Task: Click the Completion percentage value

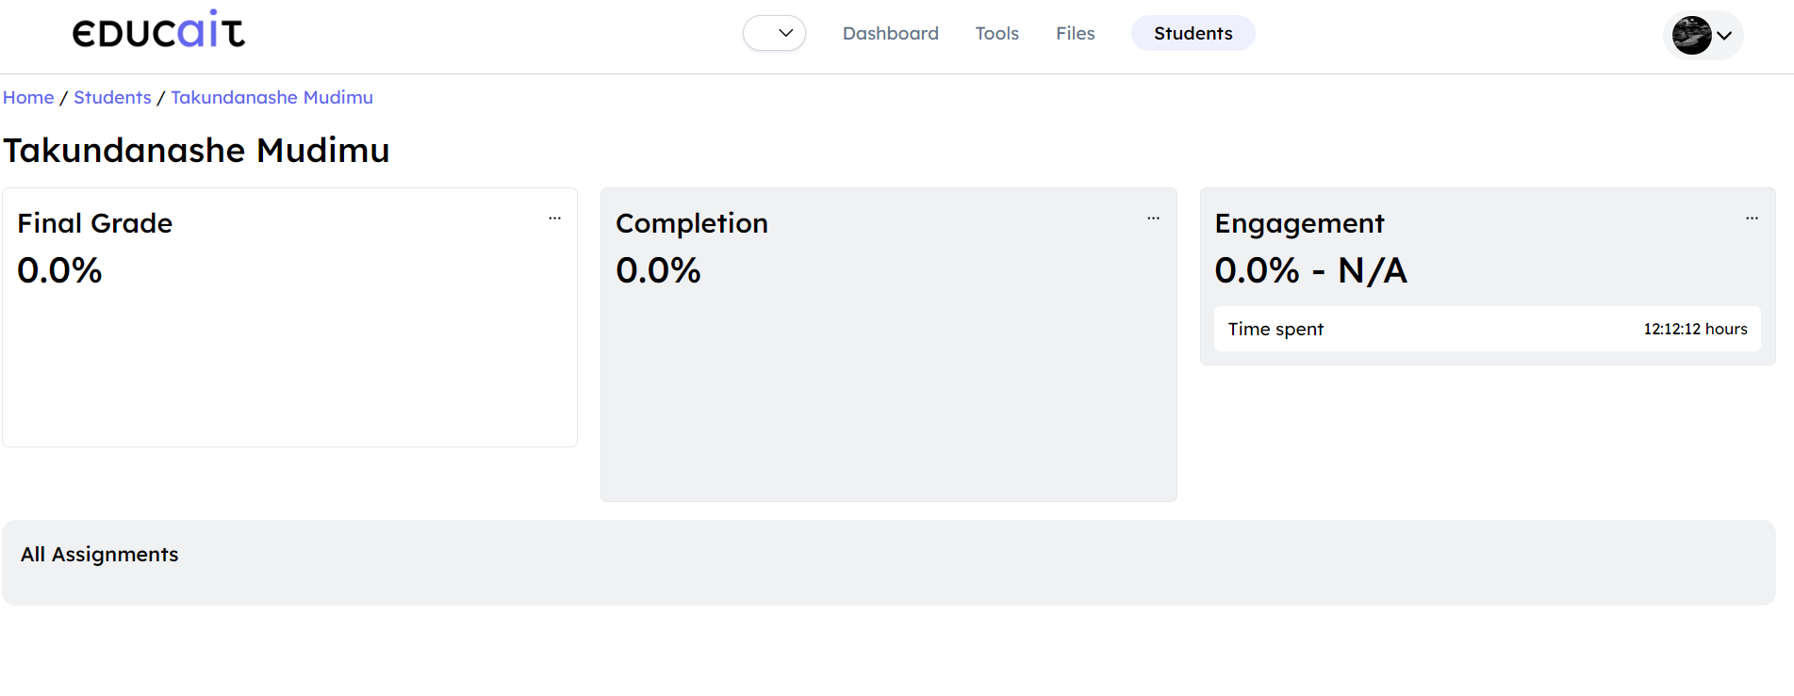Action: pyautogui.click(x=658, y=270)
